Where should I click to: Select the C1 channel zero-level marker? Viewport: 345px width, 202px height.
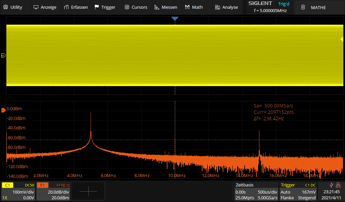click(3, 56)
